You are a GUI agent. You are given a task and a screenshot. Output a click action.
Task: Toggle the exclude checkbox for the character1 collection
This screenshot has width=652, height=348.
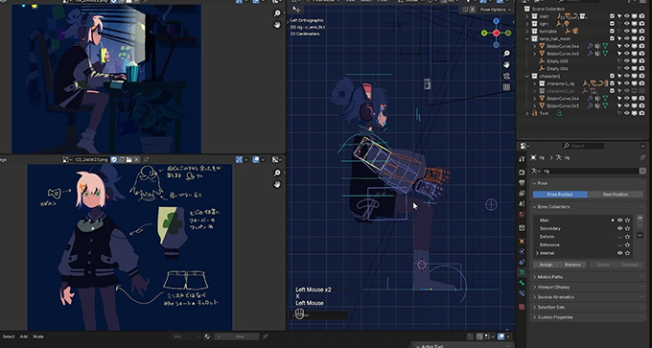(x=612, y=76)
